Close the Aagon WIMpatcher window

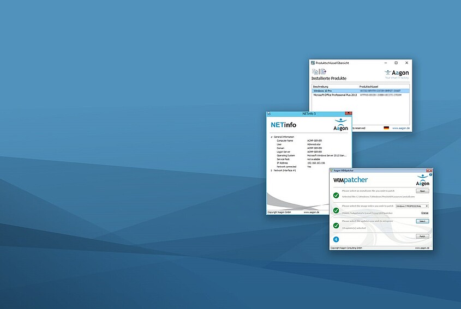click(x=430, y=171)
